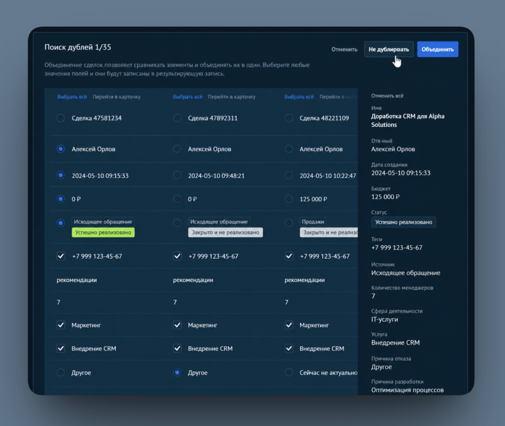Viewport: 505px width, 426px height.
Task: Open card link for Сделка 47892311 column
Action: (x=232, y=97)
